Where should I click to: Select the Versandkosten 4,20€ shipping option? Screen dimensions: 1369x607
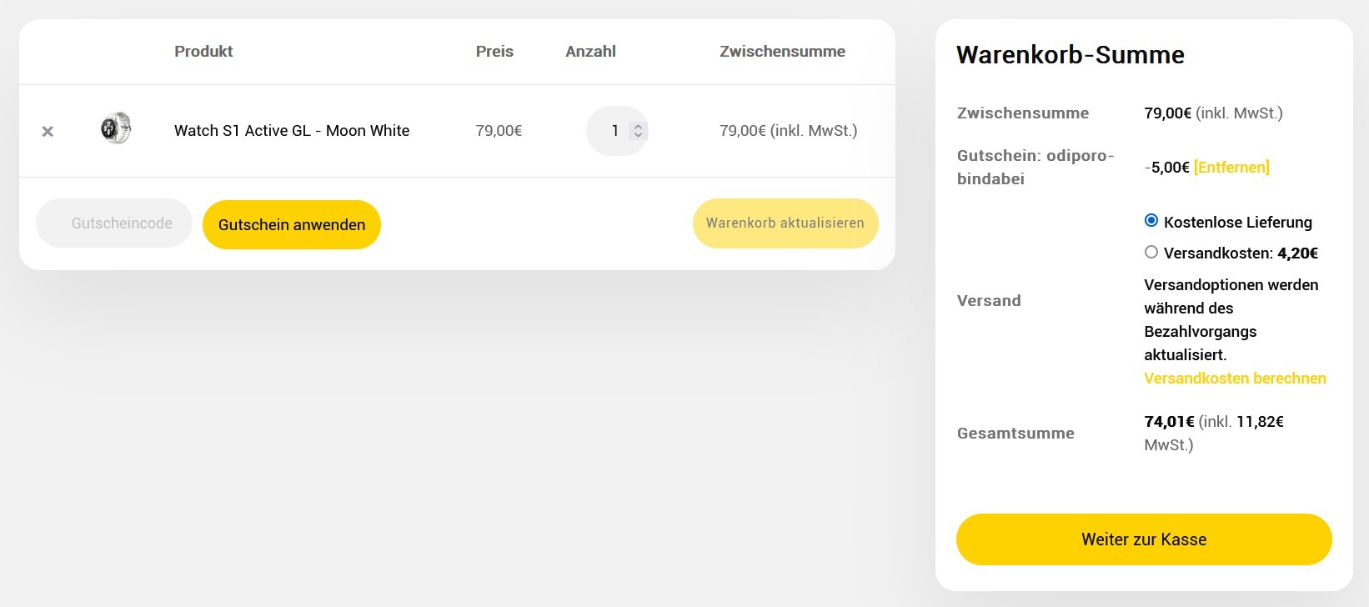click(x=1151, y=252)
